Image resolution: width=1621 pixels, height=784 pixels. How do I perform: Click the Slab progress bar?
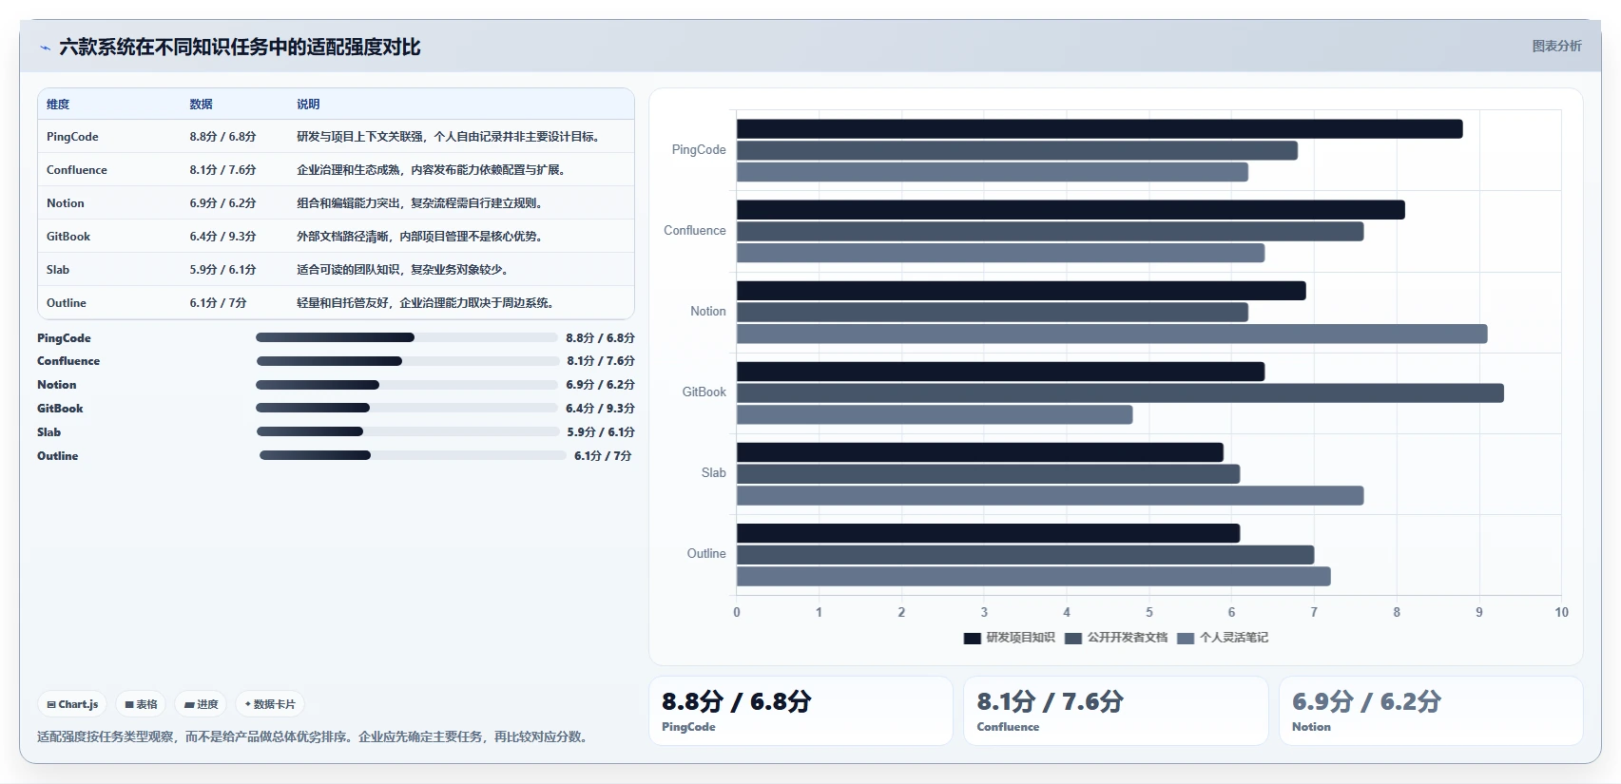pos(407,431)
